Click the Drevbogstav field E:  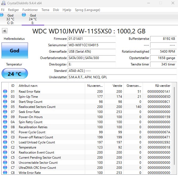click(x=92, y=64)
